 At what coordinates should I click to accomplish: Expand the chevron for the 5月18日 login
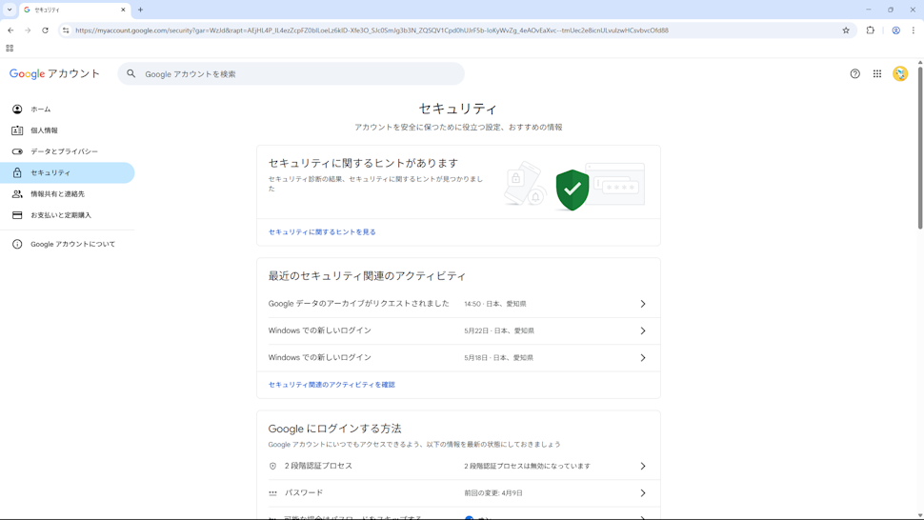pyautogui.click(x=642, y=358)
